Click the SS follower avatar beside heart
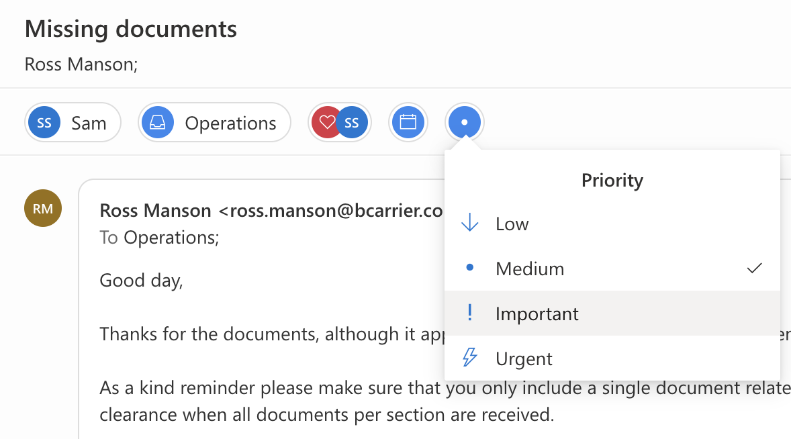Viewport: 791px width, 439px height. click(x=352, y=122)
